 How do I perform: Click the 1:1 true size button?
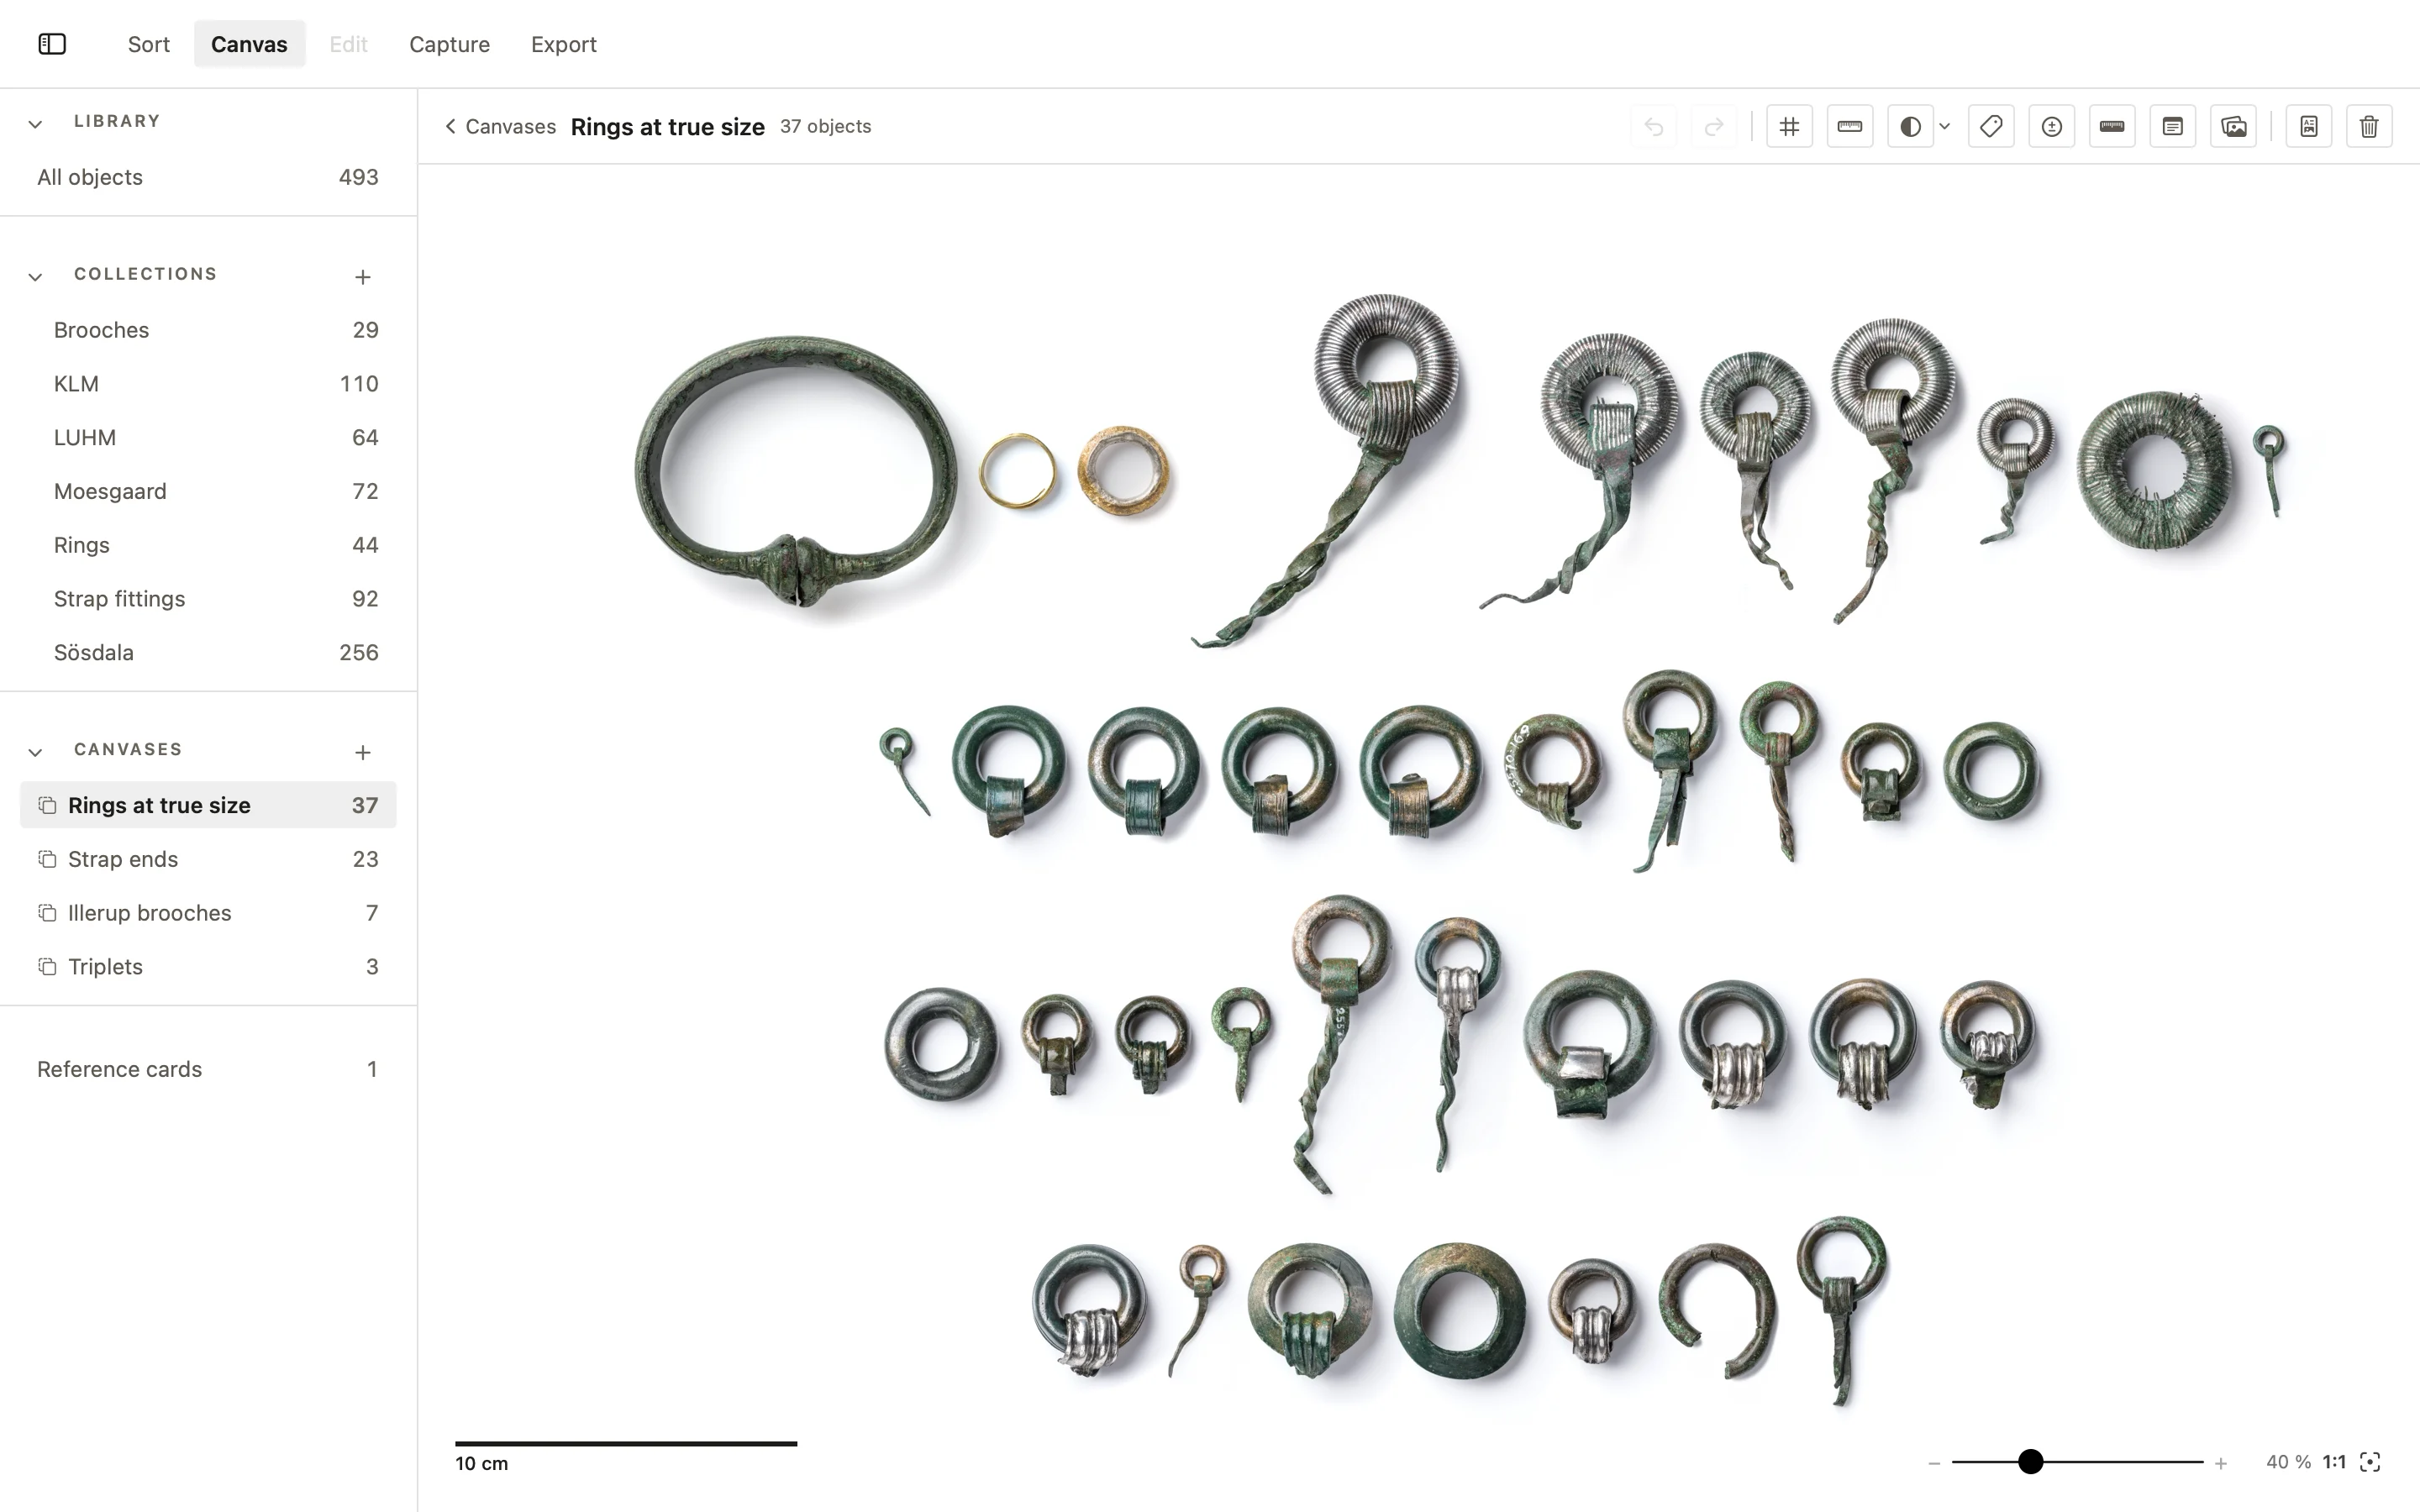coord(2334,1462)
